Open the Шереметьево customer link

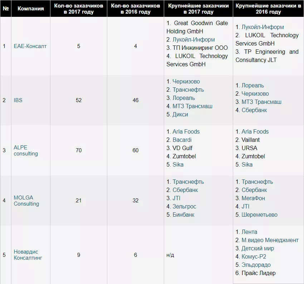(x=259, y=215)
